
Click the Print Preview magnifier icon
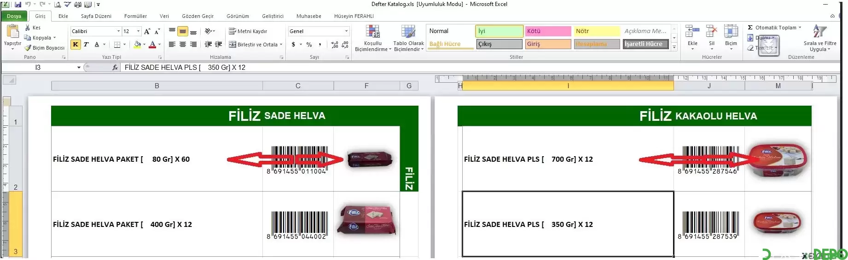click(58, 4)
